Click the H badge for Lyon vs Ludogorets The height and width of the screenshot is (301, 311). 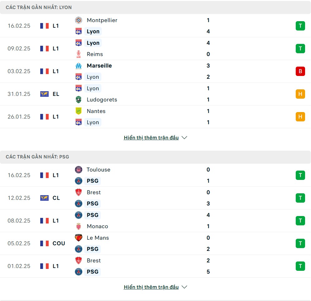pos(300,94)
